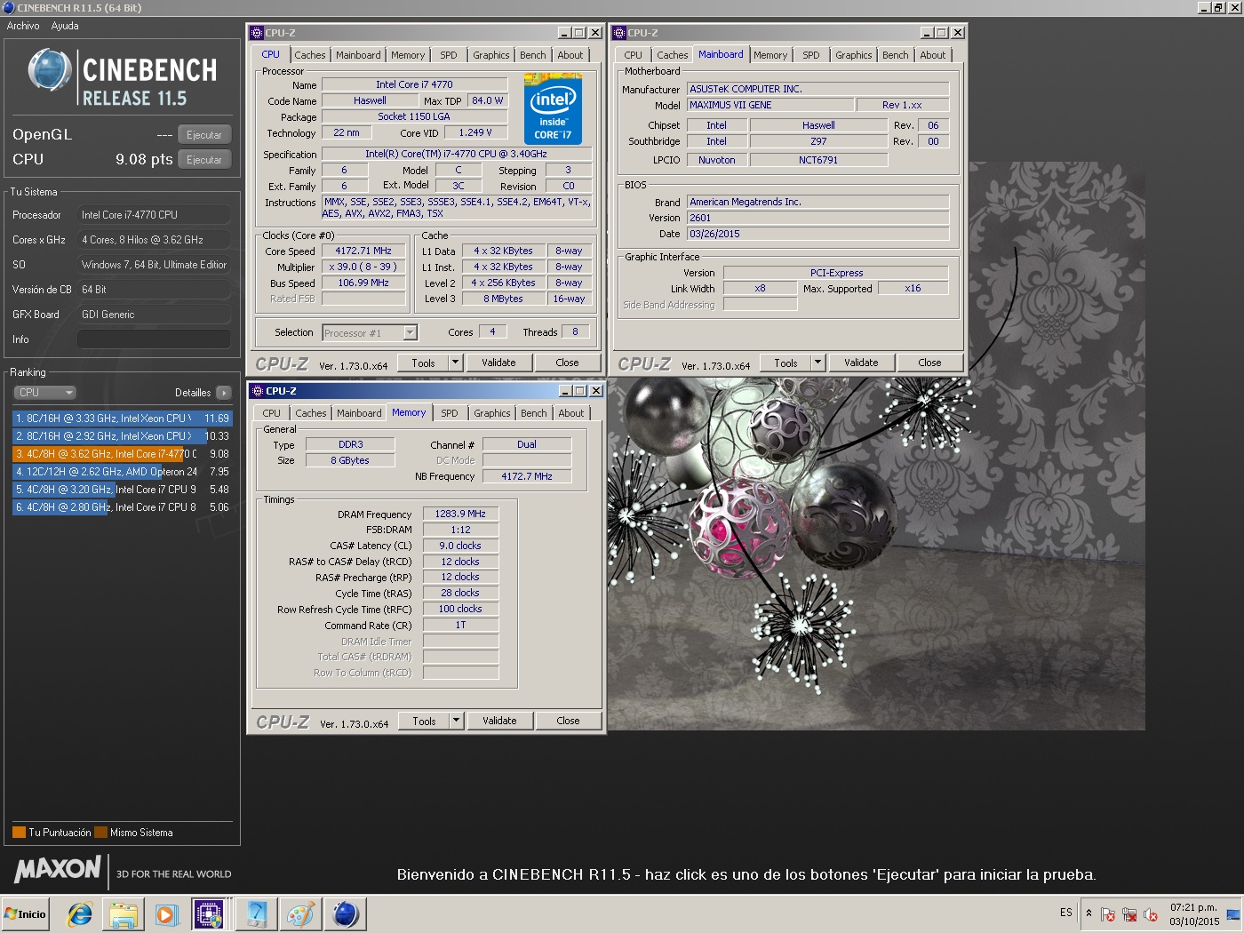Open the Inicio start menu
Screen dimensions: 1244x933
(26, 914)
